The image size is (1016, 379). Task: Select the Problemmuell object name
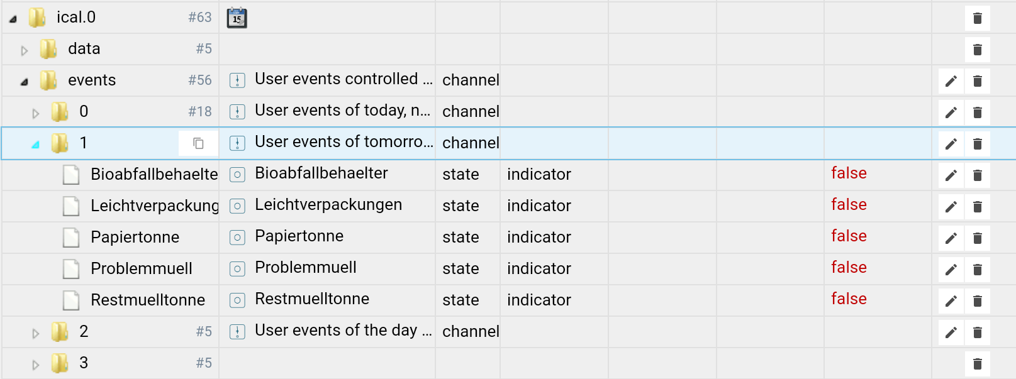pos(306,267)
